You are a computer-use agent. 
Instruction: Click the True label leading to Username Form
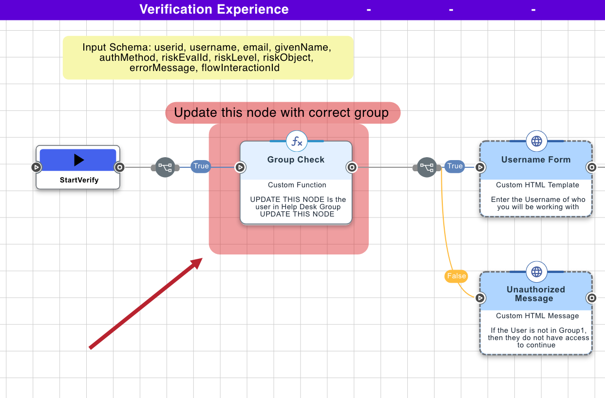tap(454, 166)
